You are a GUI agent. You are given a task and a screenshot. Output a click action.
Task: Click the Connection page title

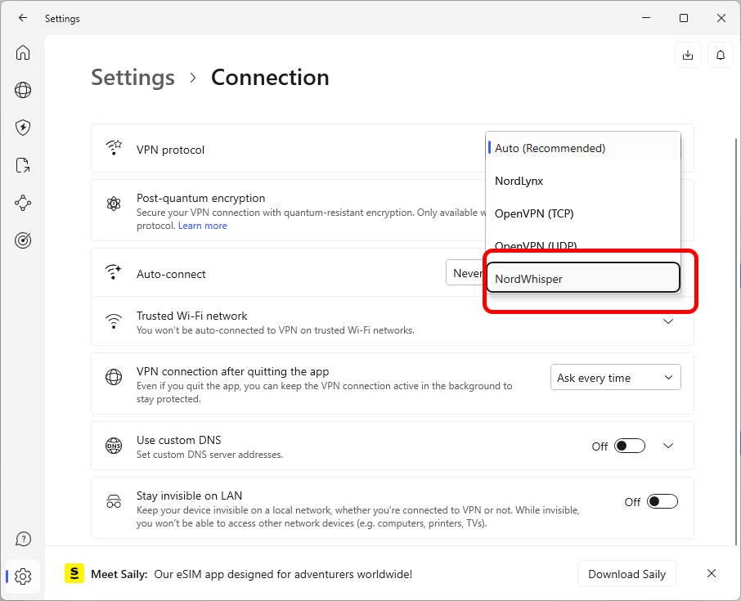[x=270, y=78]
